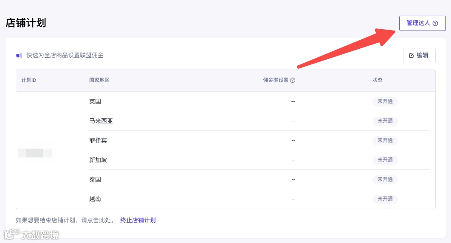The height and width of the screenshot is (243, 451).
Task: Click 未开通 status badge for 泰国
Action: tap(385, 179)
